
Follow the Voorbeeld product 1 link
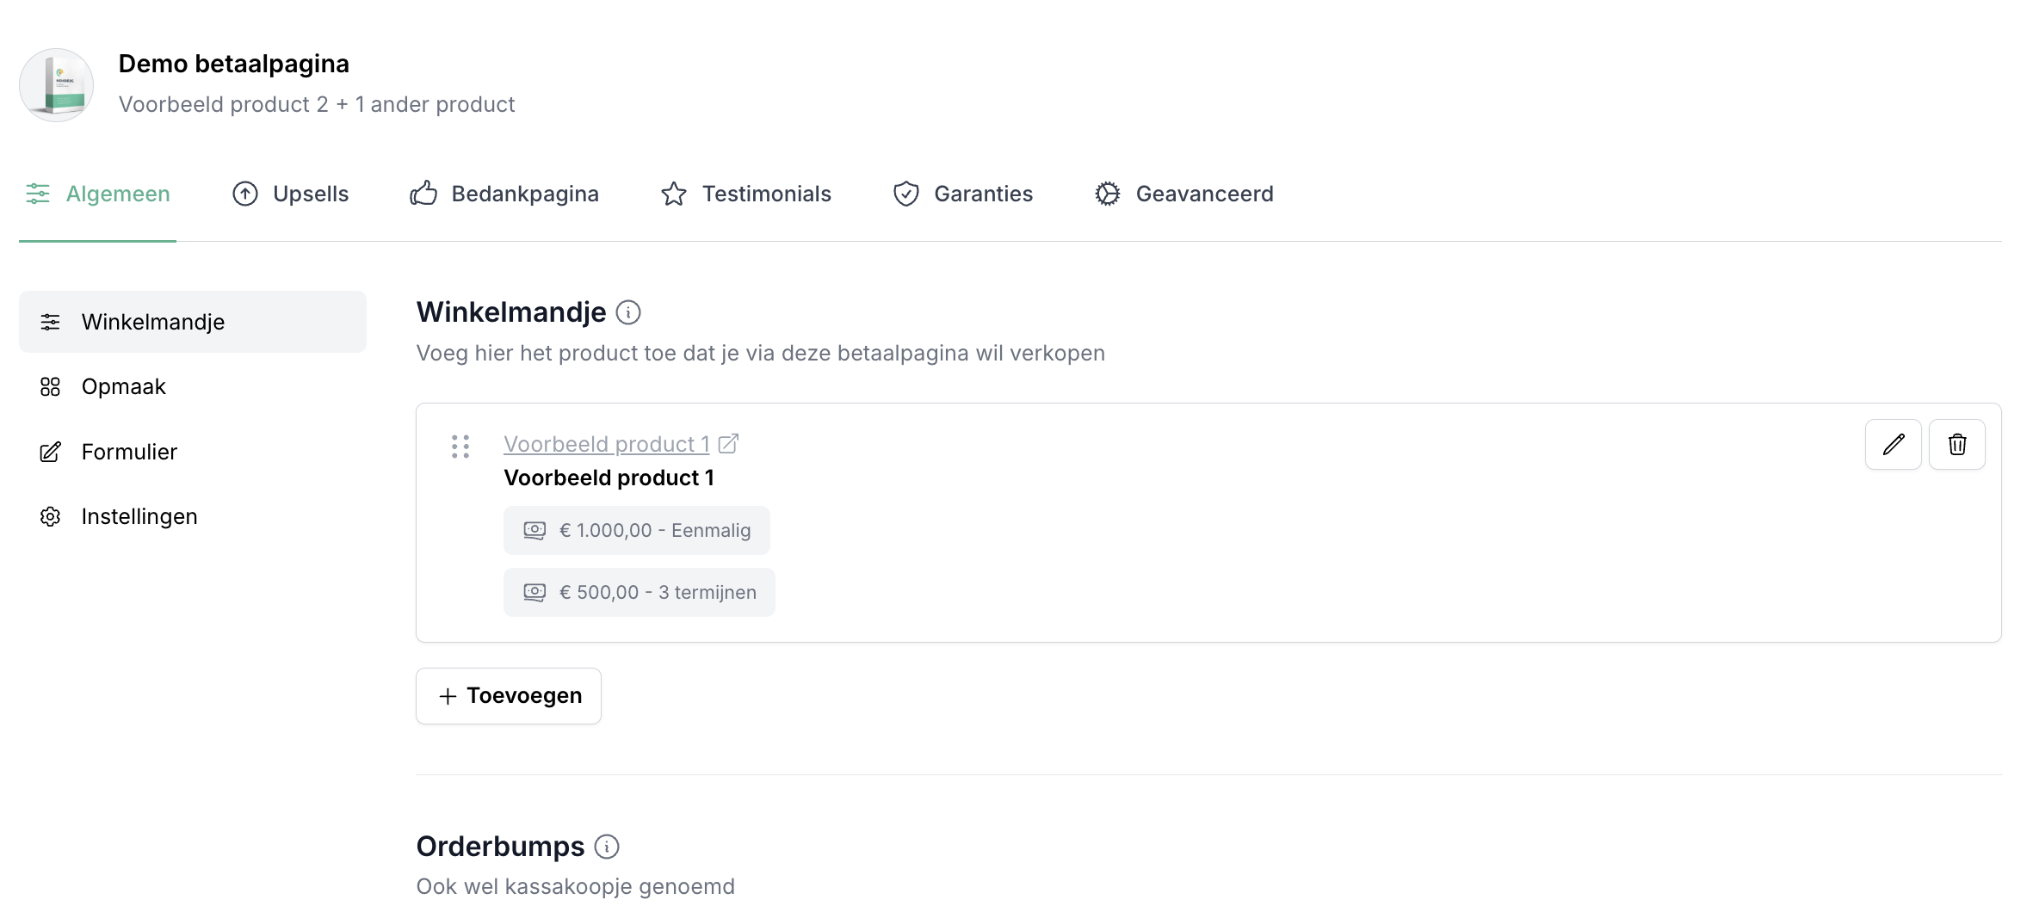click(606, 444)
